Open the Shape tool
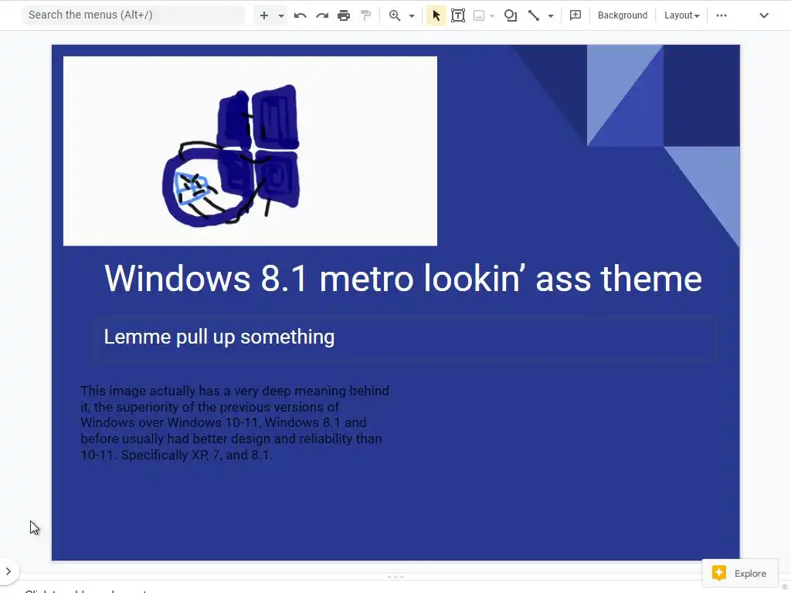The image size is (791, 593). [x=511, y=15]
